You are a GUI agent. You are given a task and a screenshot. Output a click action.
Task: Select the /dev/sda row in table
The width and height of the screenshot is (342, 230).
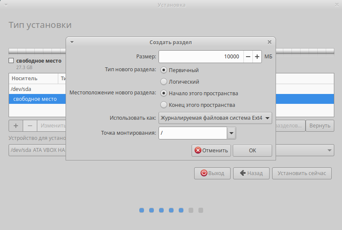click(37, 89)
